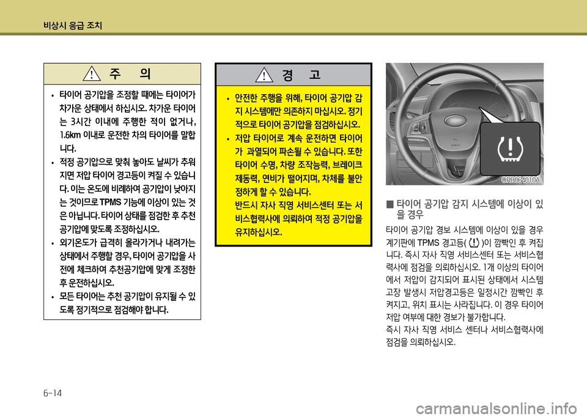Click the line starting 타이어 공기압을 조정할 때에는
Viewport: 587px width, 419px height.
[127, 95]
